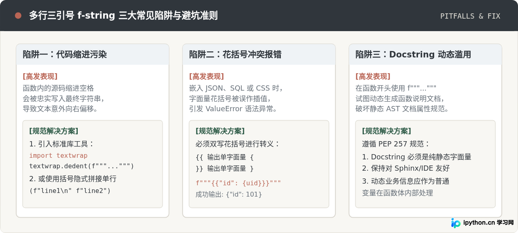Viewport: 518px width, 233px height.
Task: Click the line 嵌入 JSON、SQL 或 CSS 时
Action: 236,88
